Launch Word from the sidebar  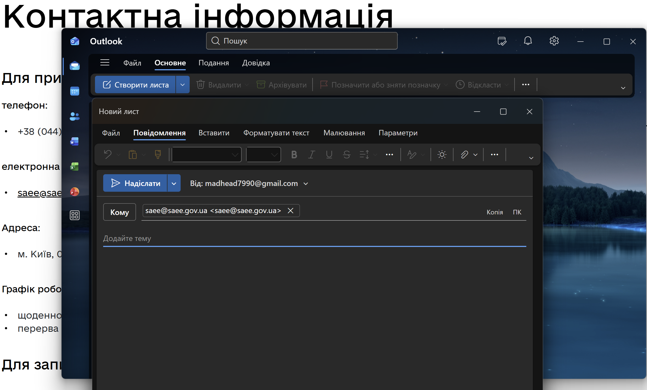pos(74,142)
